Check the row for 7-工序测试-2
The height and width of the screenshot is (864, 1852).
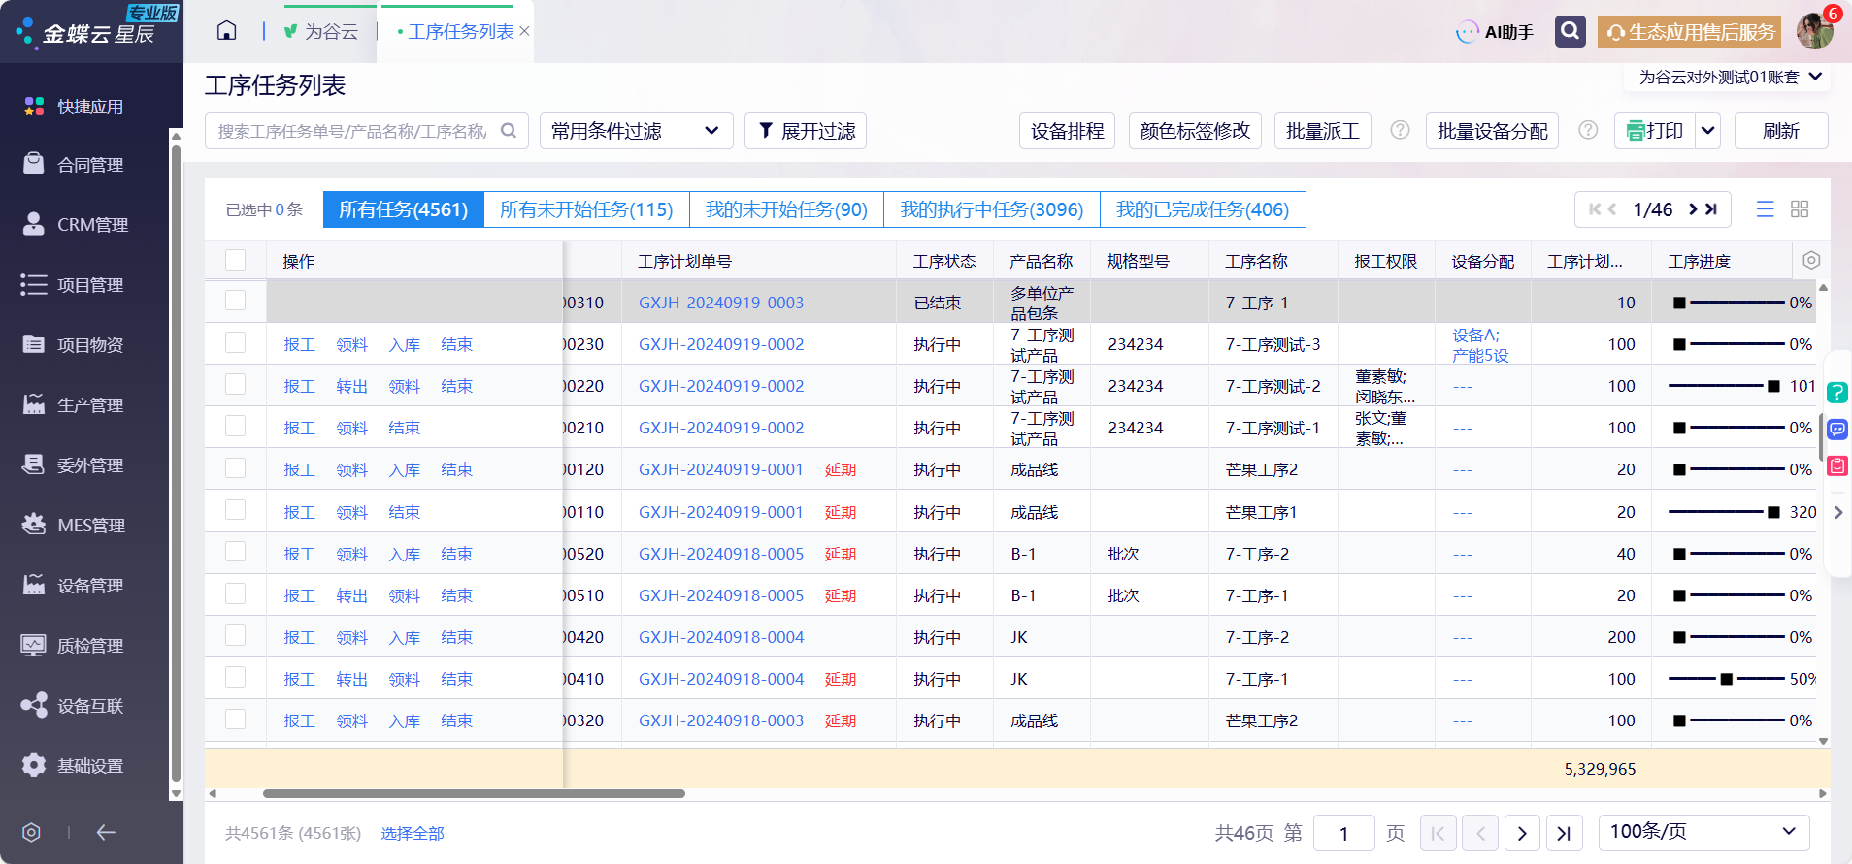235,384
